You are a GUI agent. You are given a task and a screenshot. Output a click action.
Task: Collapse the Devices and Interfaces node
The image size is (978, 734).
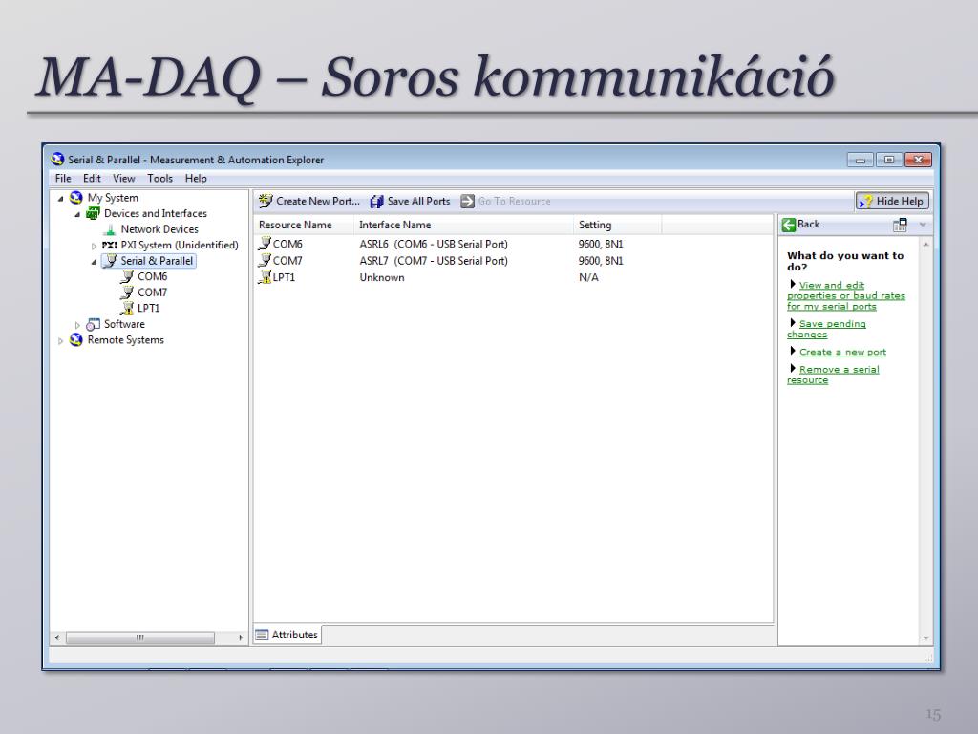77,214
